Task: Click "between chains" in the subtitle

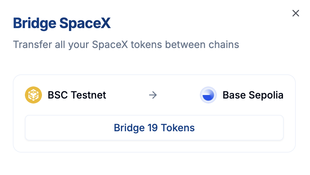Action: [202, 44]
